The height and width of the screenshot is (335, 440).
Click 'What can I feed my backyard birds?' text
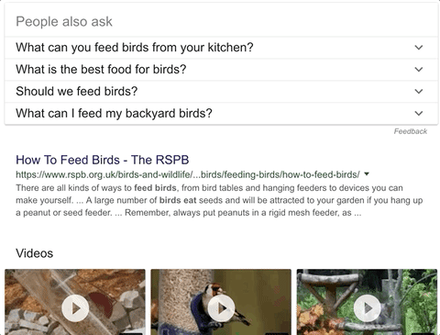point(114,113)
